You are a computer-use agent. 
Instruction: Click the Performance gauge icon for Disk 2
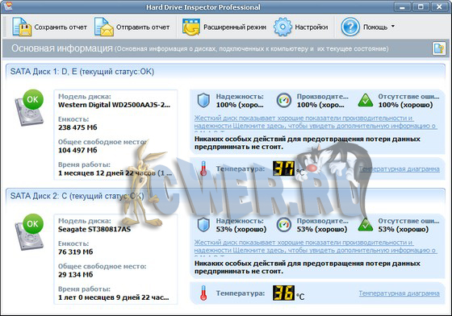[284, 225]
